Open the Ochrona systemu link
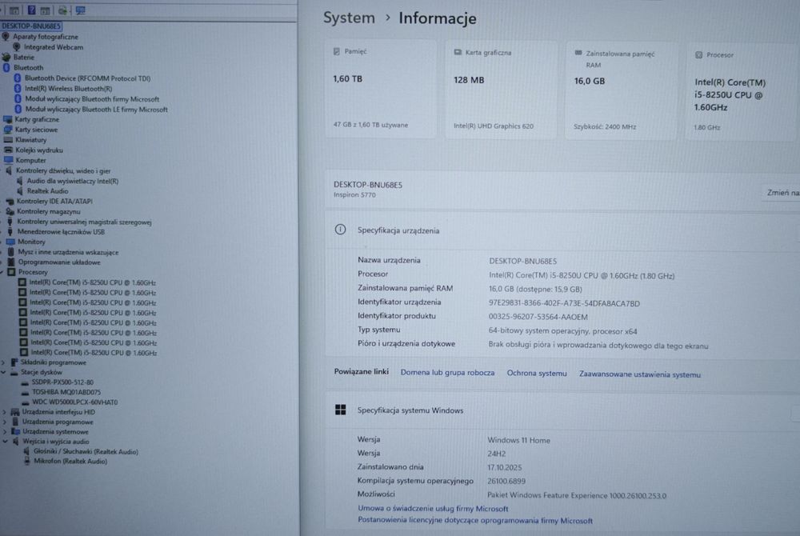800x536 pixels. (537, 374)
